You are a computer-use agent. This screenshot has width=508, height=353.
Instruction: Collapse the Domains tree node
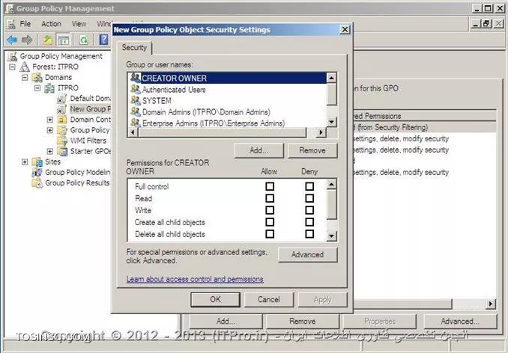[25, 78]
